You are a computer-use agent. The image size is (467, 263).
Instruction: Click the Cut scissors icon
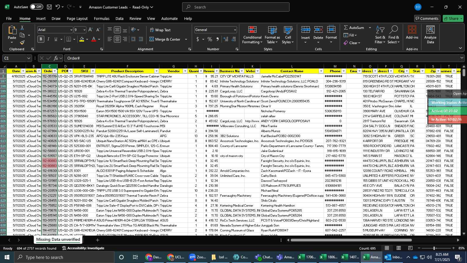(22, 27)
